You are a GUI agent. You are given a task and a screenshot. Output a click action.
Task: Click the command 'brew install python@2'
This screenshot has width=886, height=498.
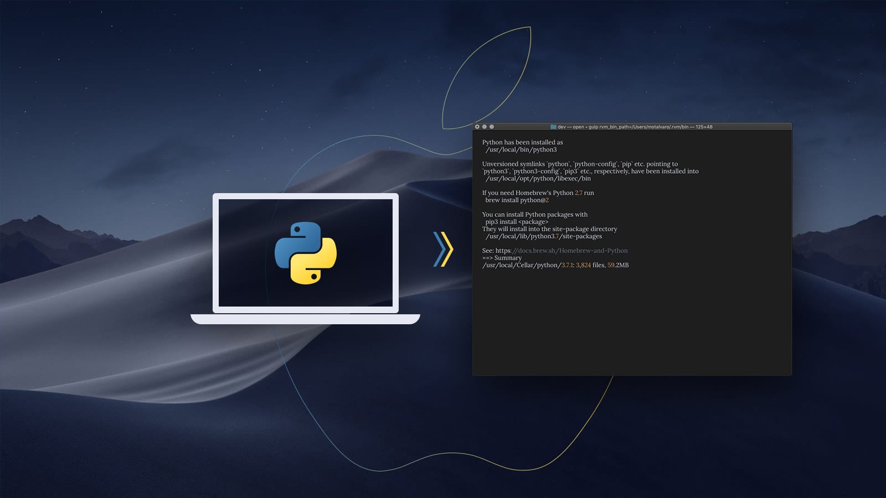517,200
